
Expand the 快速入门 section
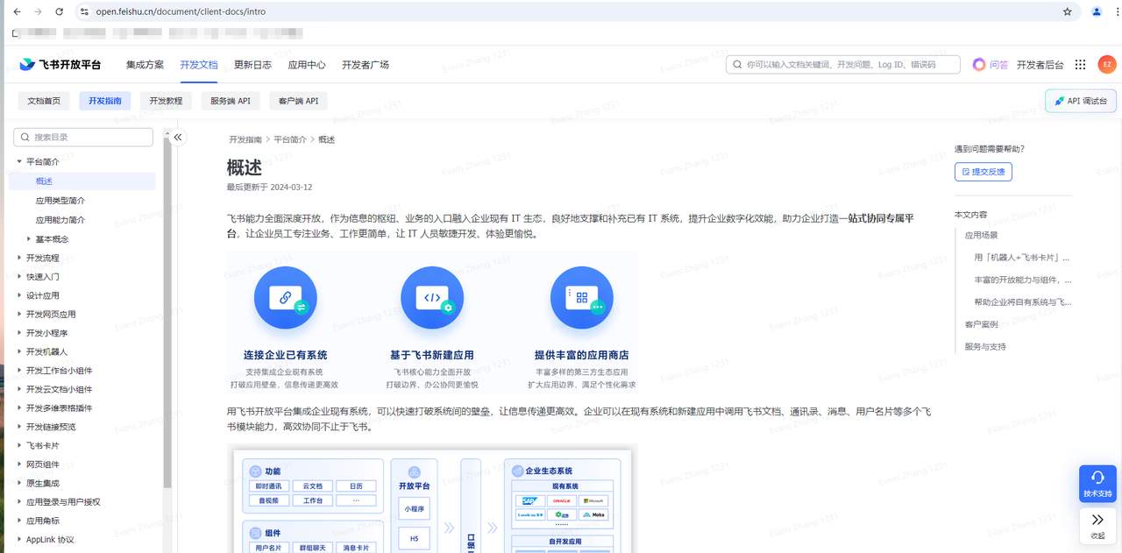(x=19, y=277)
